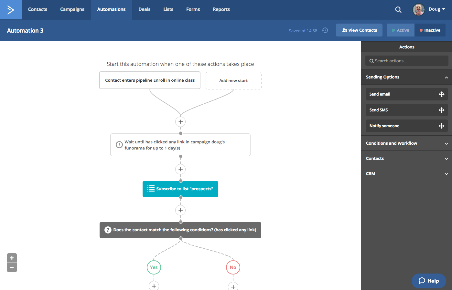This screenshot has width=452, height=290.
Task: Go to the Campaigns tab
Action: tap(72, 9)
